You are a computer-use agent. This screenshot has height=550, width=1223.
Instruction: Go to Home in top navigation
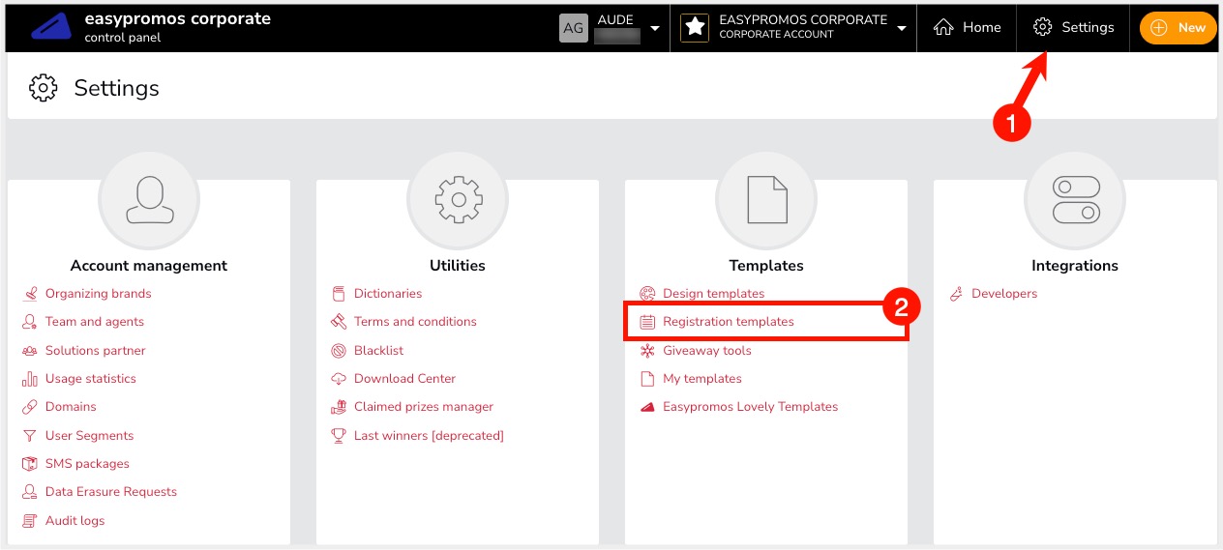(967, 28)
